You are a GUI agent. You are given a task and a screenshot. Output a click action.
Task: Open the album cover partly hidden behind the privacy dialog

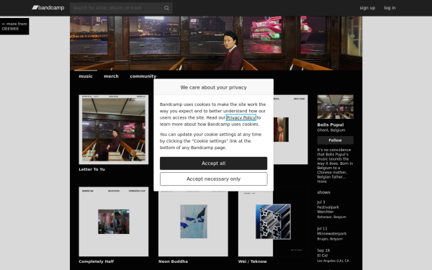tap(290, 130)
